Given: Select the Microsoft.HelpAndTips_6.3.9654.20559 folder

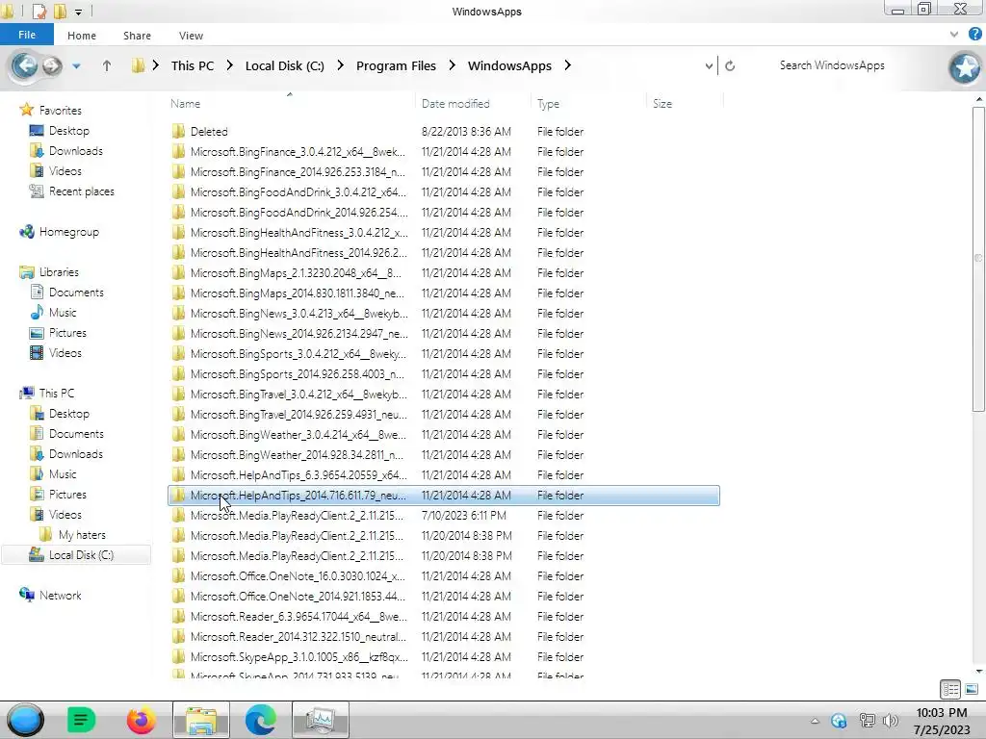Looking at the screenshot, I should [443, 475].
